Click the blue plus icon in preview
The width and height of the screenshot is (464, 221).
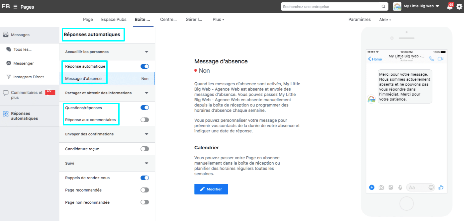[x=372, y=187]
